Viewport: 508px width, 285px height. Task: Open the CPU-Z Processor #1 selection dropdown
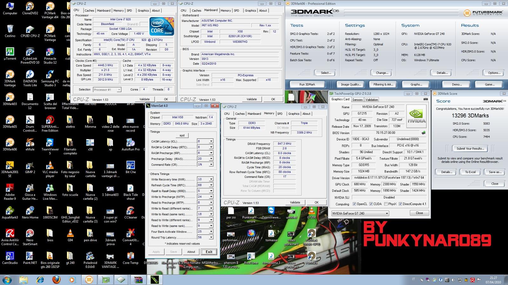pyautogui.click(x=107, y=90)
